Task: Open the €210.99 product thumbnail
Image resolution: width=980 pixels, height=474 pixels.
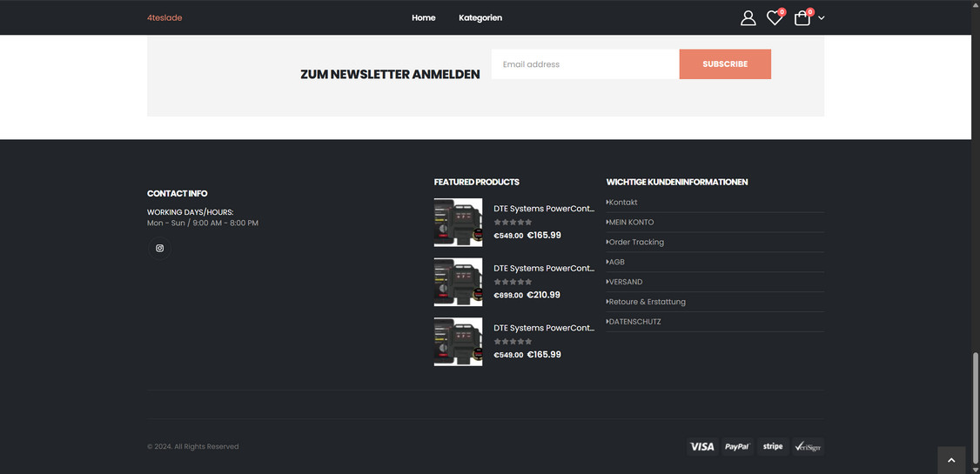Action: click(x=458, y=282)
